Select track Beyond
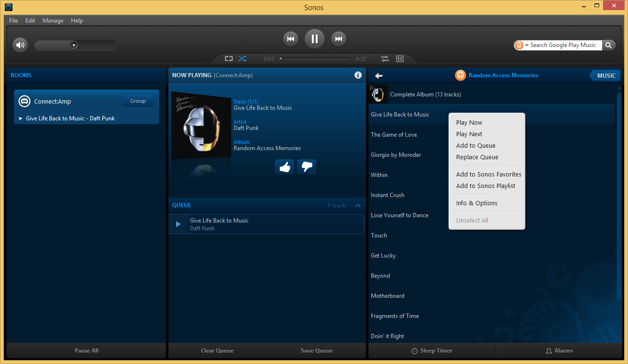The width and height of the screenshot is (628, 364). pos(380,276)
